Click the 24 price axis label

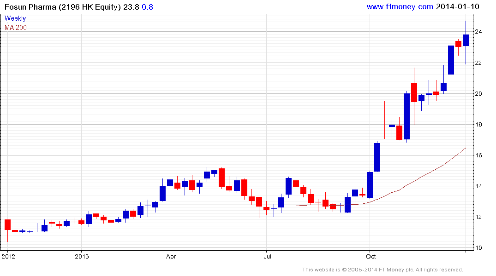[478, 32]
